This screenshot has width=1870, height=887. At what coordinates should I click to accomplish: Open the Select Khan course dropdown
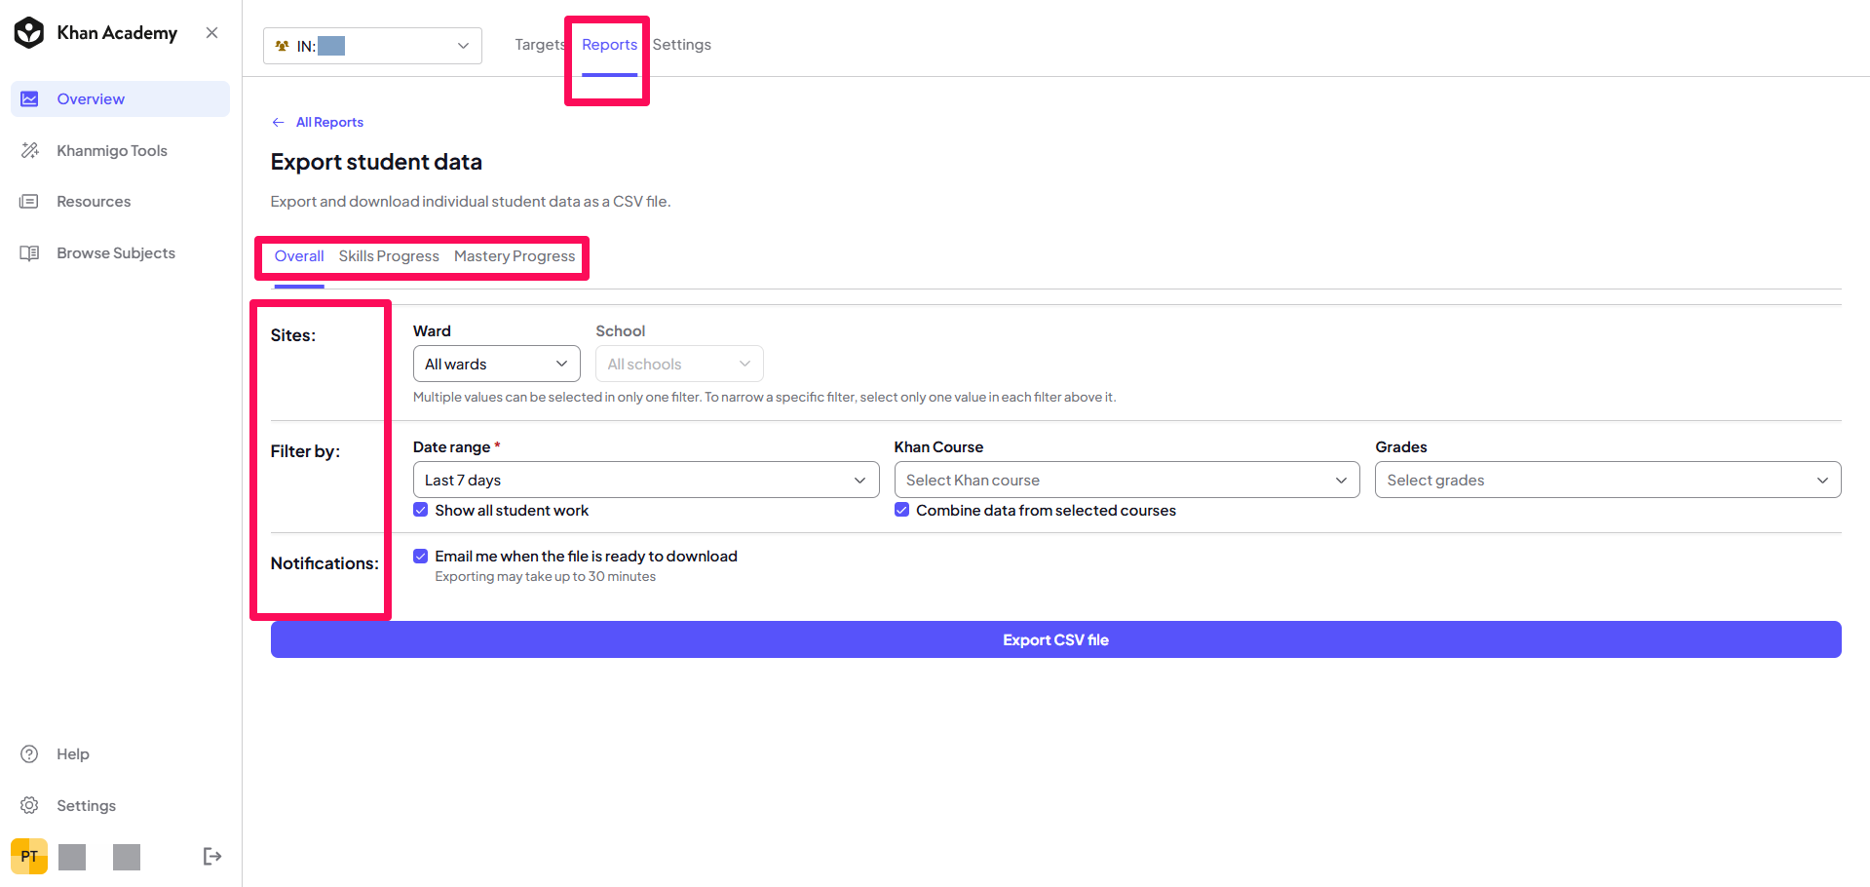pyautogui.click(x=1127, y=480)
